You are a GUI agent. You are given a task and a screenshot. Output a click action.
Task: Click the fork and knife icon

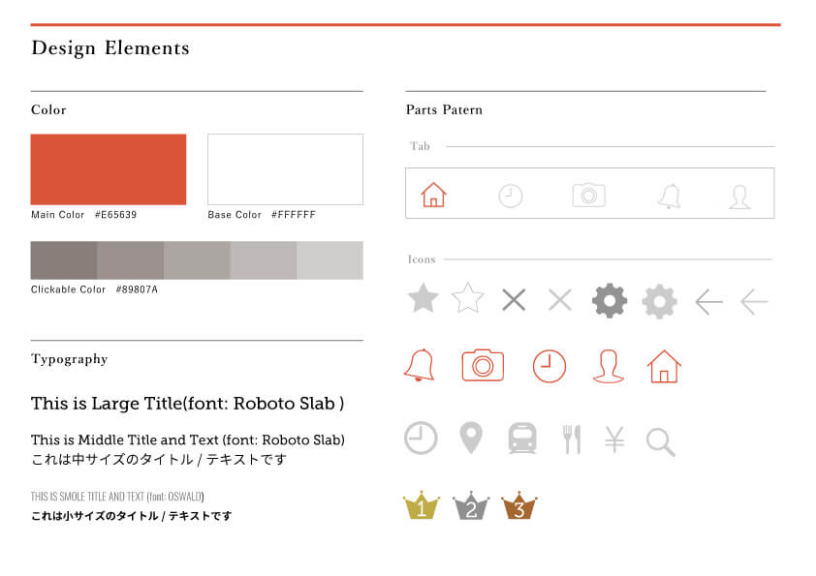coord(572,440)
